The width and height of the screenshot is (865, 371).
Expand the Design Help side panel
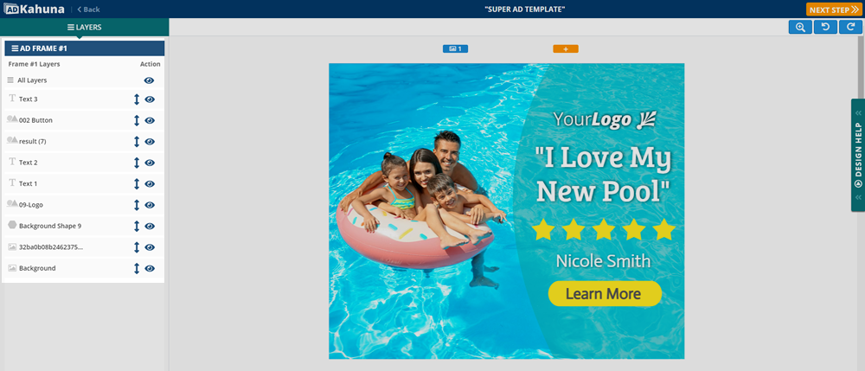[x=858, y=155]
